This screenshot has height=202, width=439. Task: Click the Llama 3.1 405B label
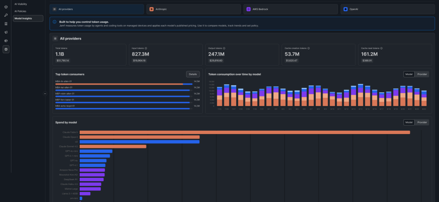70,193
